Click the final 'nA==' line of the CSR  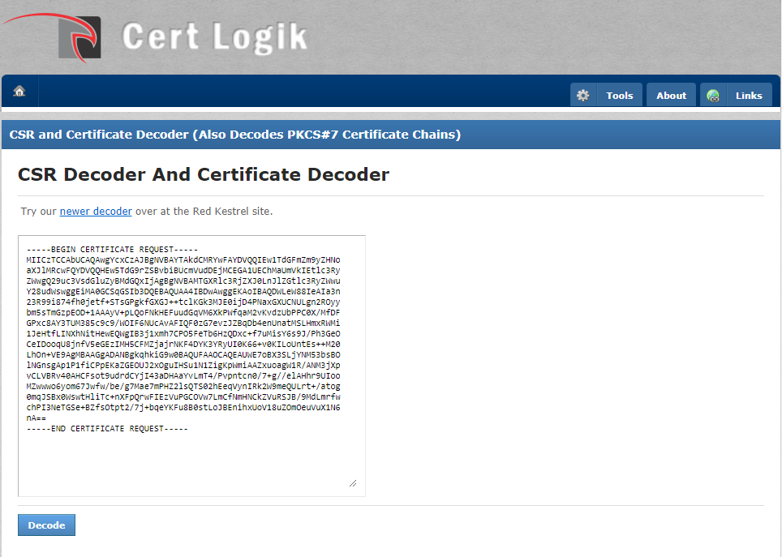[35, 418]
